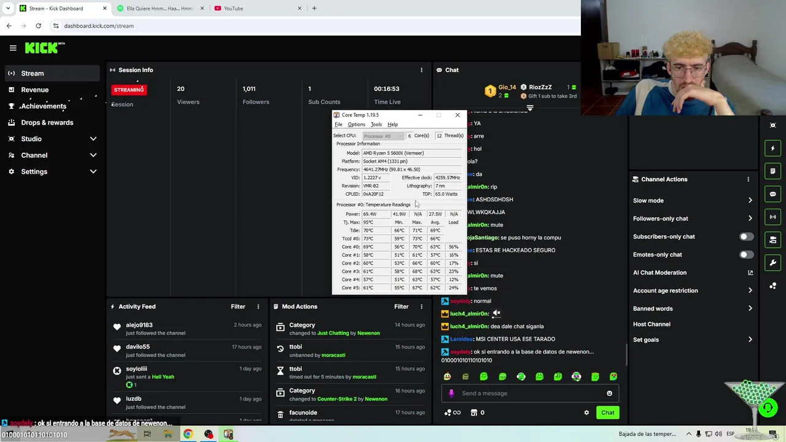786x442 pixels.
Task: Open Session Info panel options menu
Action: (421, 70)
